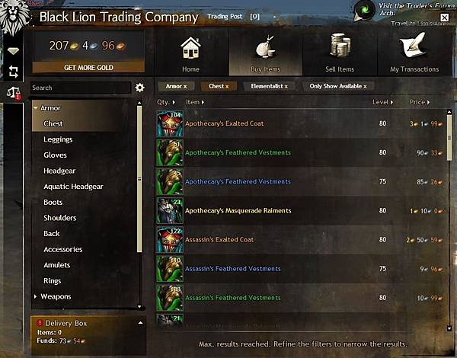
Task: Sort results by Price column
Action: [420, 102]
